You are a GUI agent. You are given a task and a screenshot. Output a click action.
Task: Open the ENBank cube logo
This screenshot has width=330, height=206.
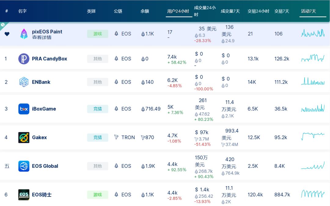24,82
